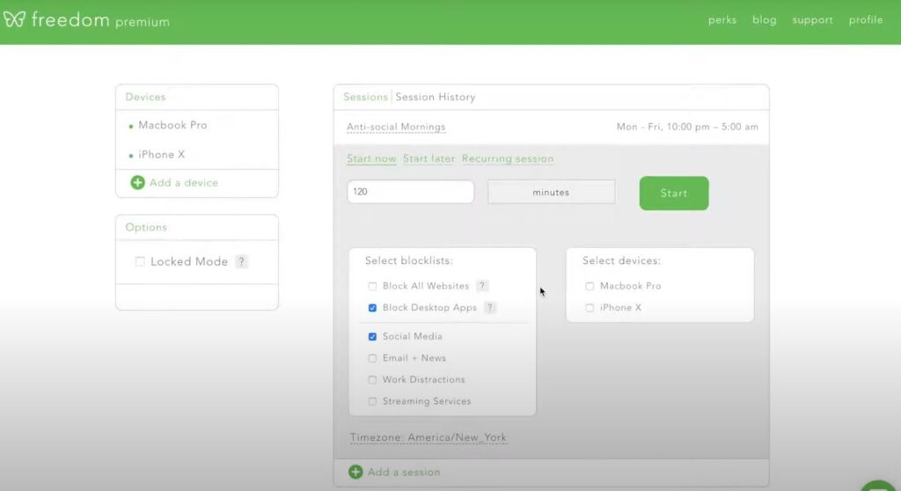
Task: Open the Block Desktop Apps help icon
Action: point(490,308)
